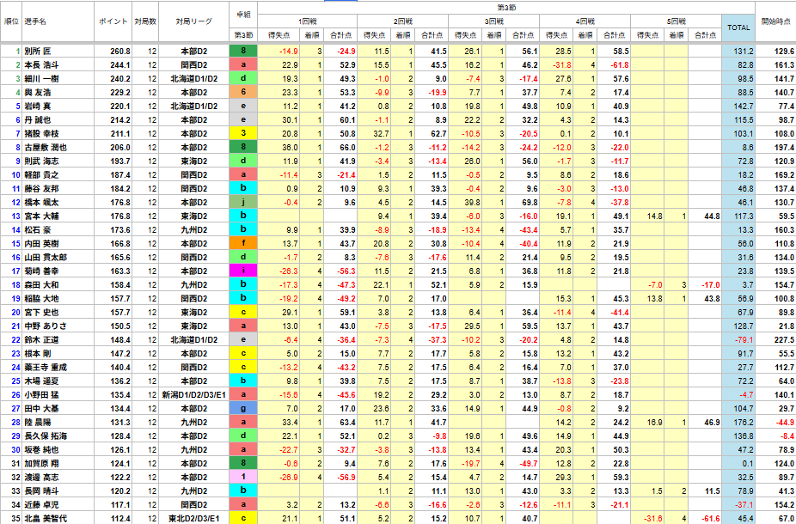Select the table-group cell j
Image resolution: width=796 pixels, height=524 pixels.
point(243,203)
